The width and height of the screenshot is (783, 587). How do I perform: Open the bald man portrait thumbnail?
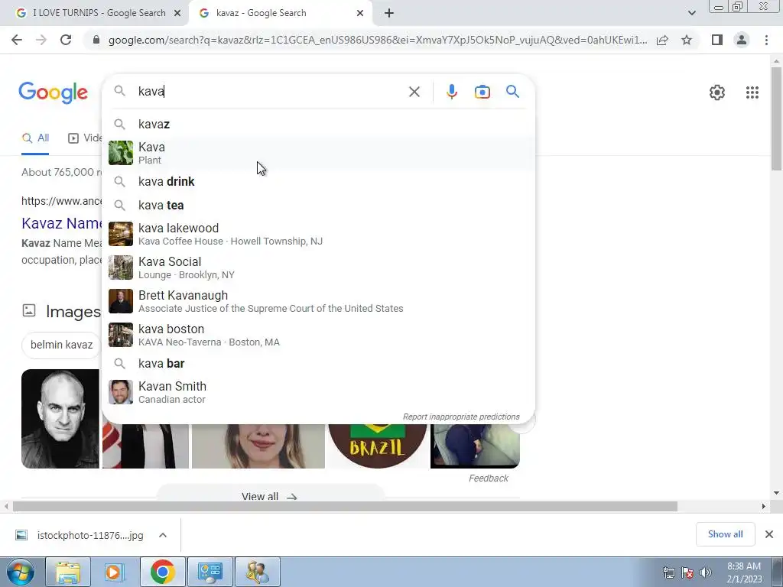pos(60,419)
